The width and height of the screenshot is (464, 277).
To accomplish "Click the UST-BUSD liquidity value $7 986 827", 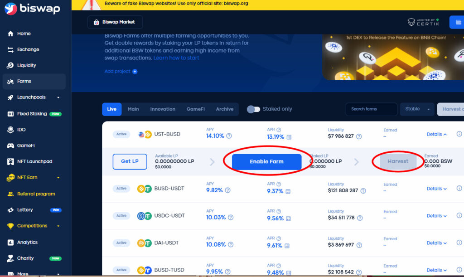I will (x=341, y=136).
